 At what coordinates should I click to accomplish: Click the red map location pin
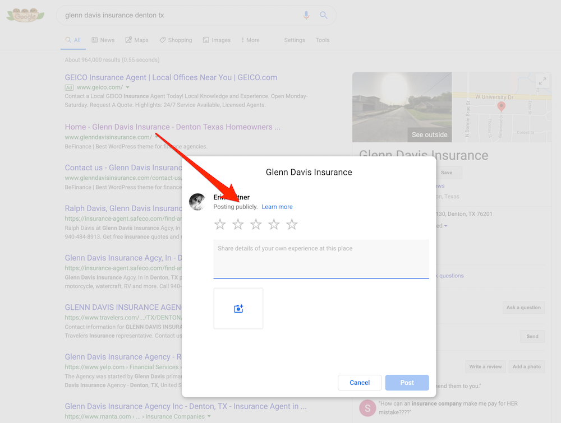501,106
